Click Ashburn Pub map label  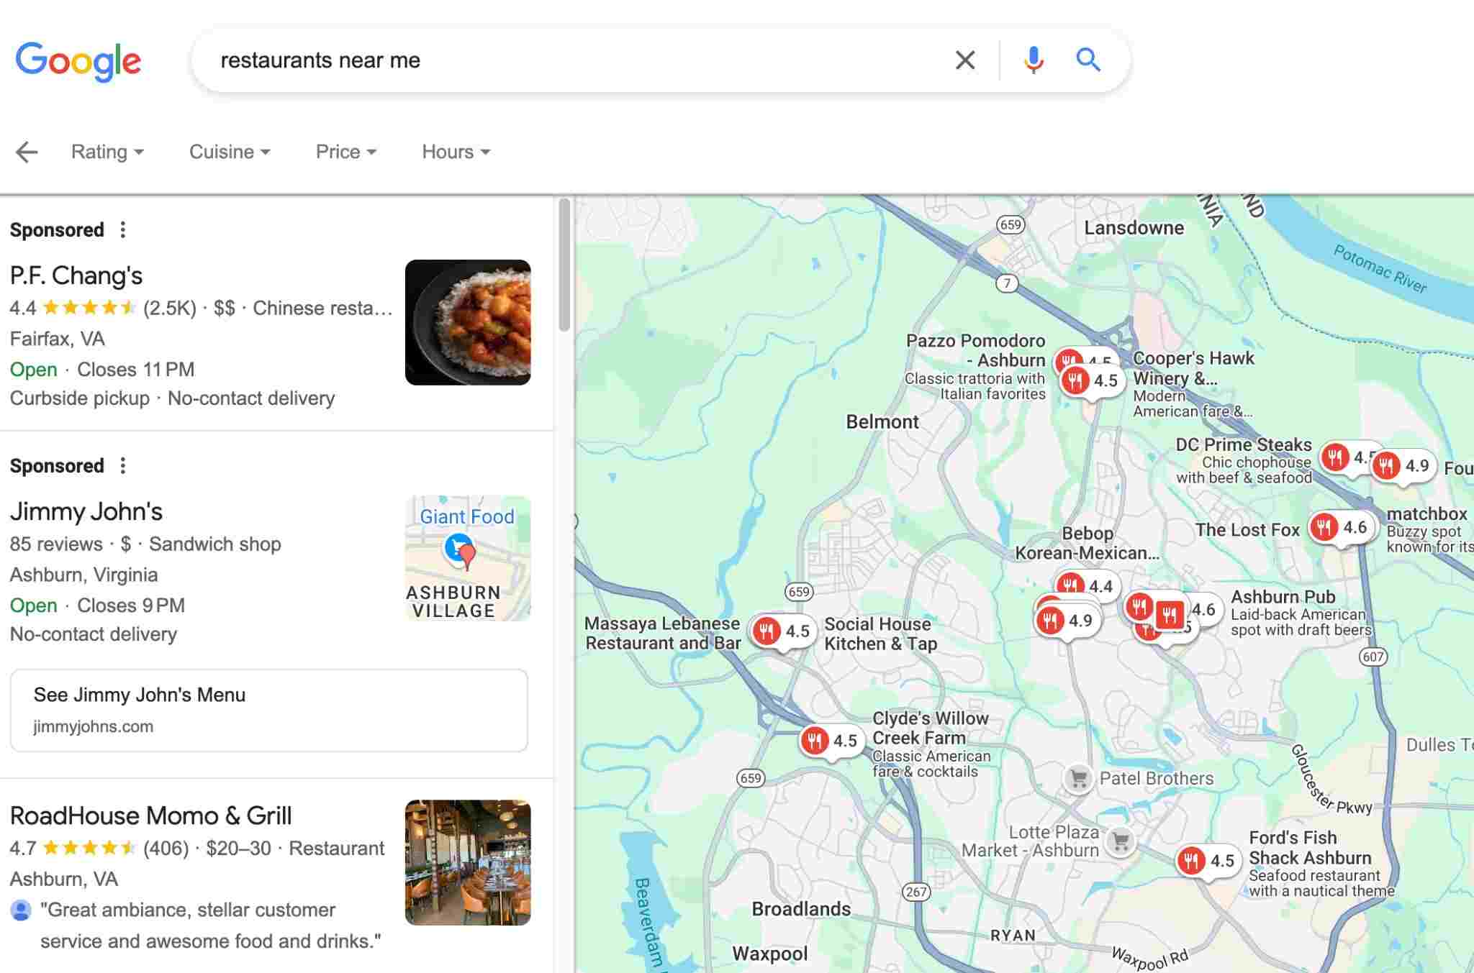[x=1283, y=597]
